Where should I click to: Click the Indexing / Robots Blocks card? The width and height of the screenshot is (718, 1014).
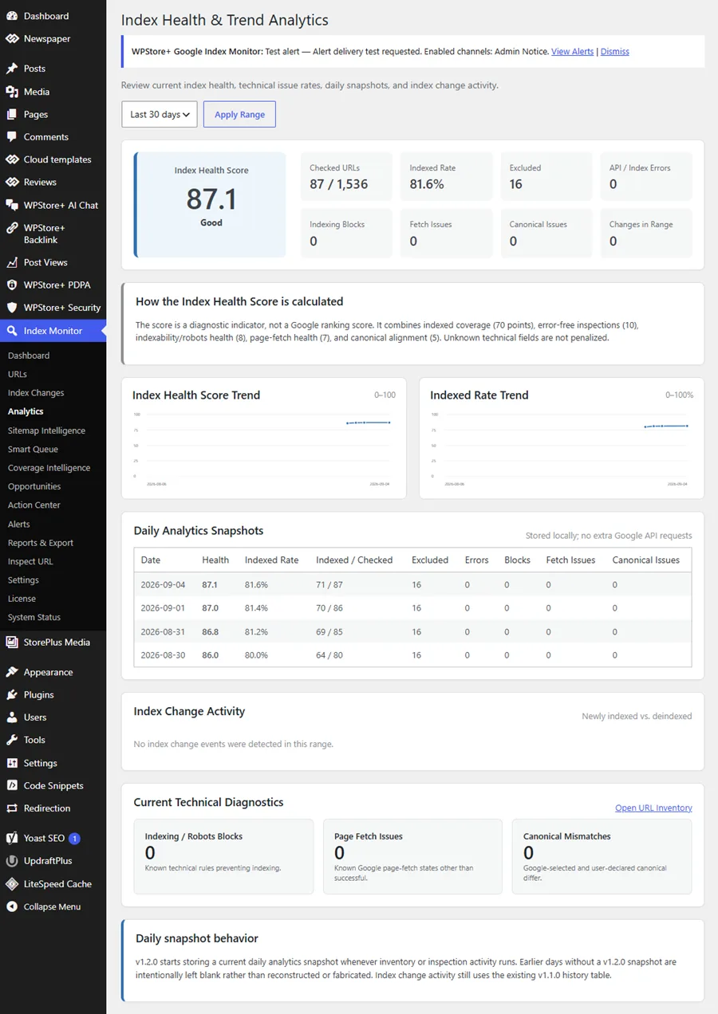click(223, 856)
